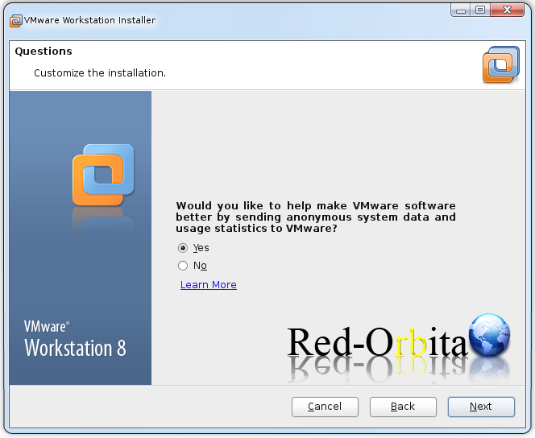
Task: Maximize the installer window
Action: click(480, 10)
